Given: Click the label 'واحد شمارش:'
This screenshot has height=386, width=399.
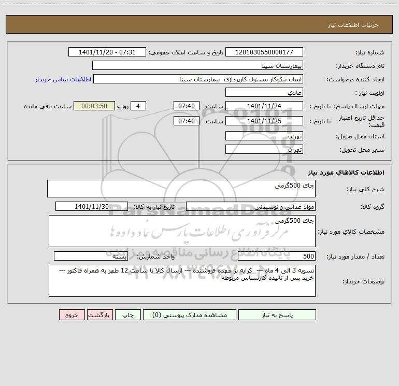Looking at the screenshot, I should (x=156, y=256).
